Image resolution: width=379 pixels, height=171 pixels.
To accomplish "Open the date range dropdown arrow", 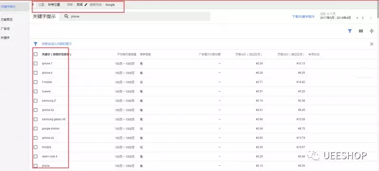I will (x=357, y=18).
